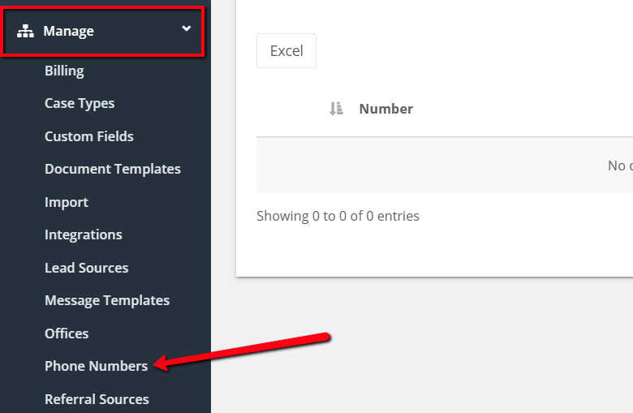
Task: Open Case Types in sidebar
Action: 80,103
